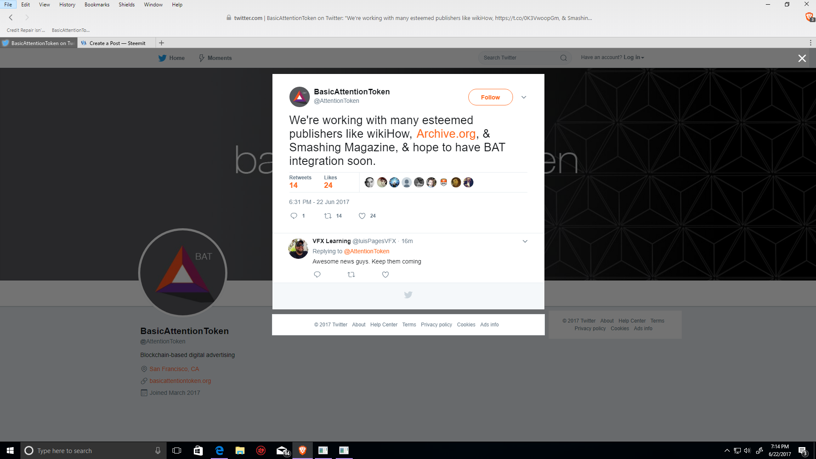Viewport: 816px width, 459px height.
Task: Open the Action Center notification icon
Action: click(x=802, y=450)
